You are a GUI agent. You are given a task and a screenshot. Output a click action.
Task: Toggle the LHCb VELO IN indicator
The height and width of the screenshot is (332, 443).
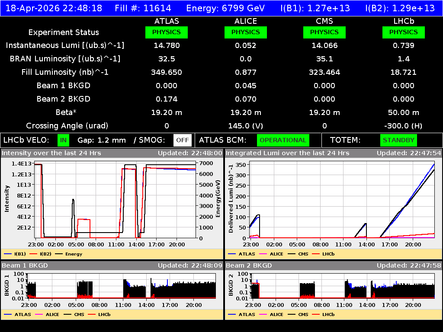(x=63, y=140)
